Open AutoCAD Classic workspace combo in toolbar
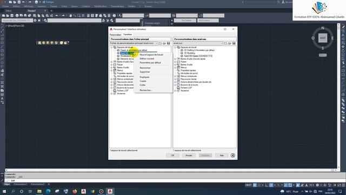 point(17,21)
